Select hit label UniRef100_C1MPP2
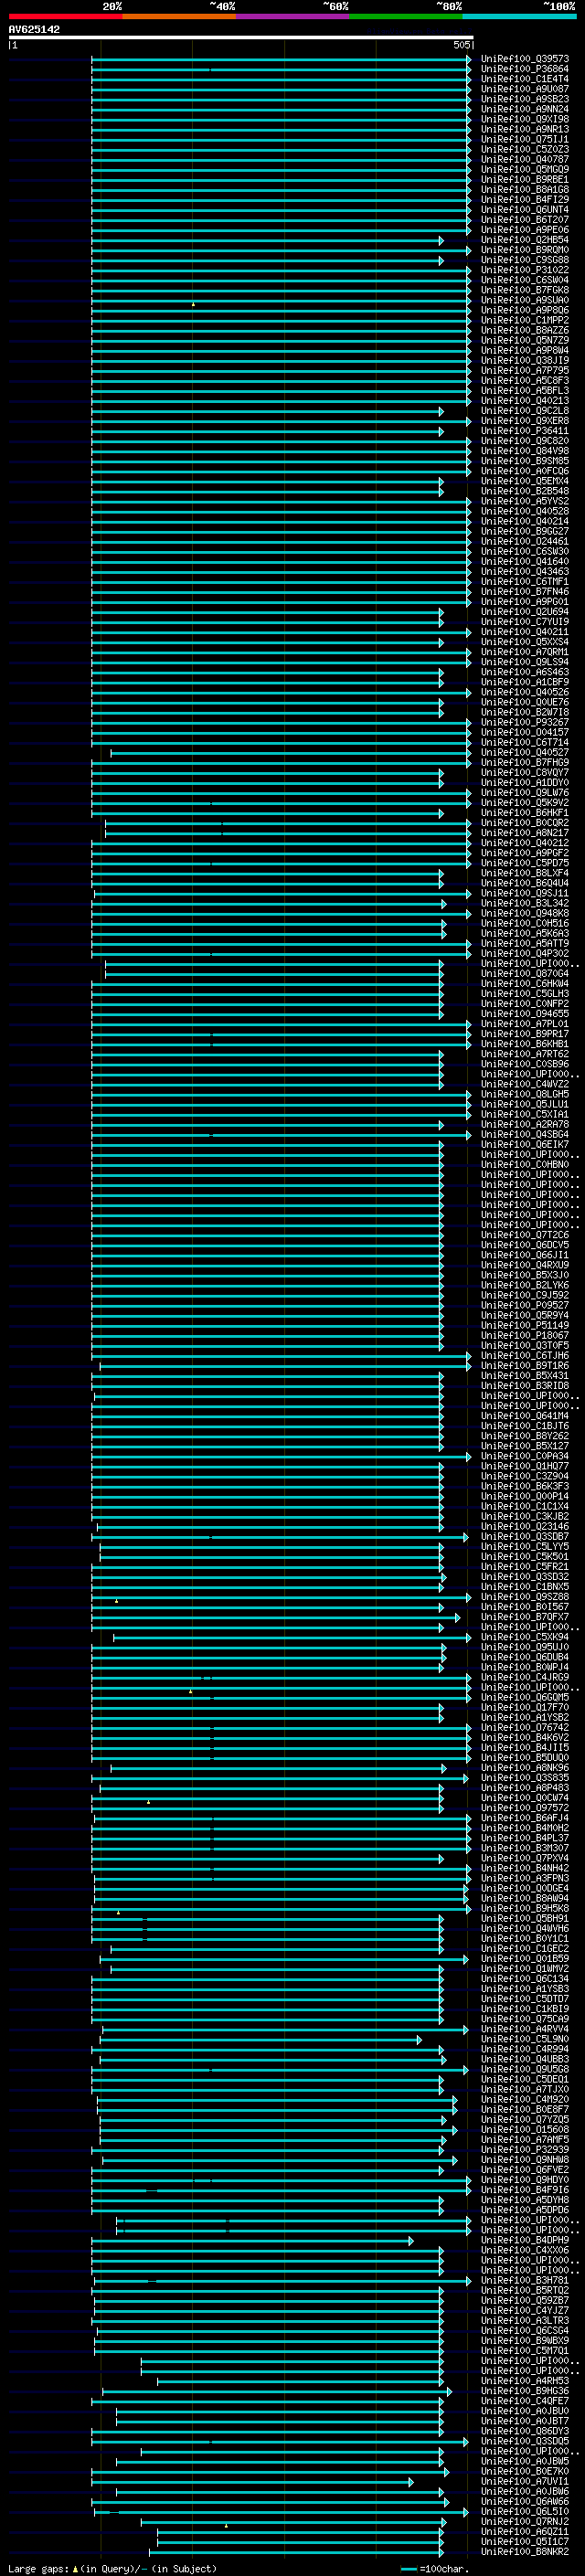 524,320
